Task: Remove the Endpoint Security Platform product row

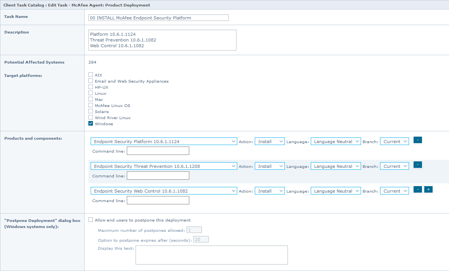Action: 417,140
